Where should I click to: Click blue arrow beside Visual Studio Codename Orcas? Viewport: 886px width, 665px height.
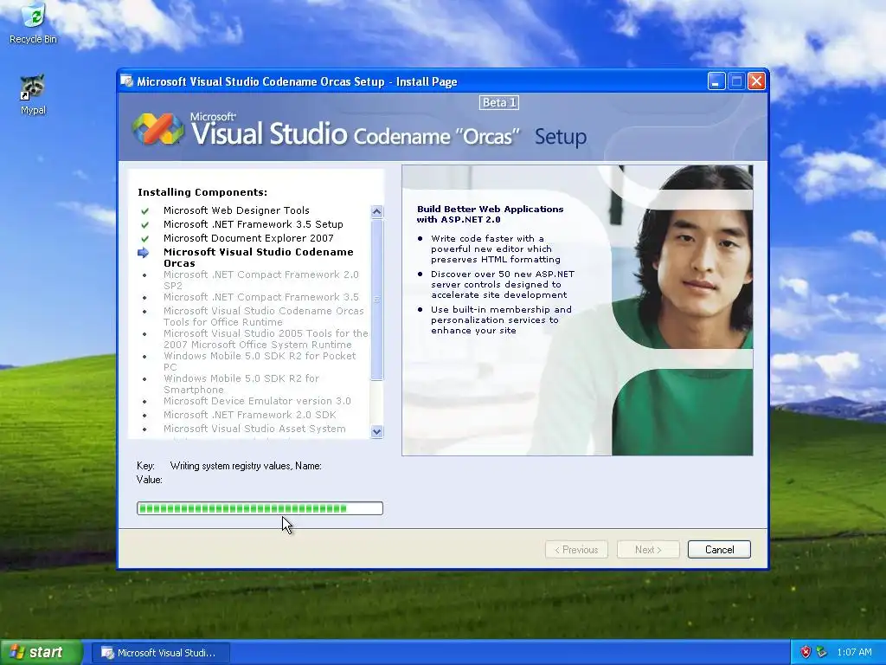tap(144, 253)
